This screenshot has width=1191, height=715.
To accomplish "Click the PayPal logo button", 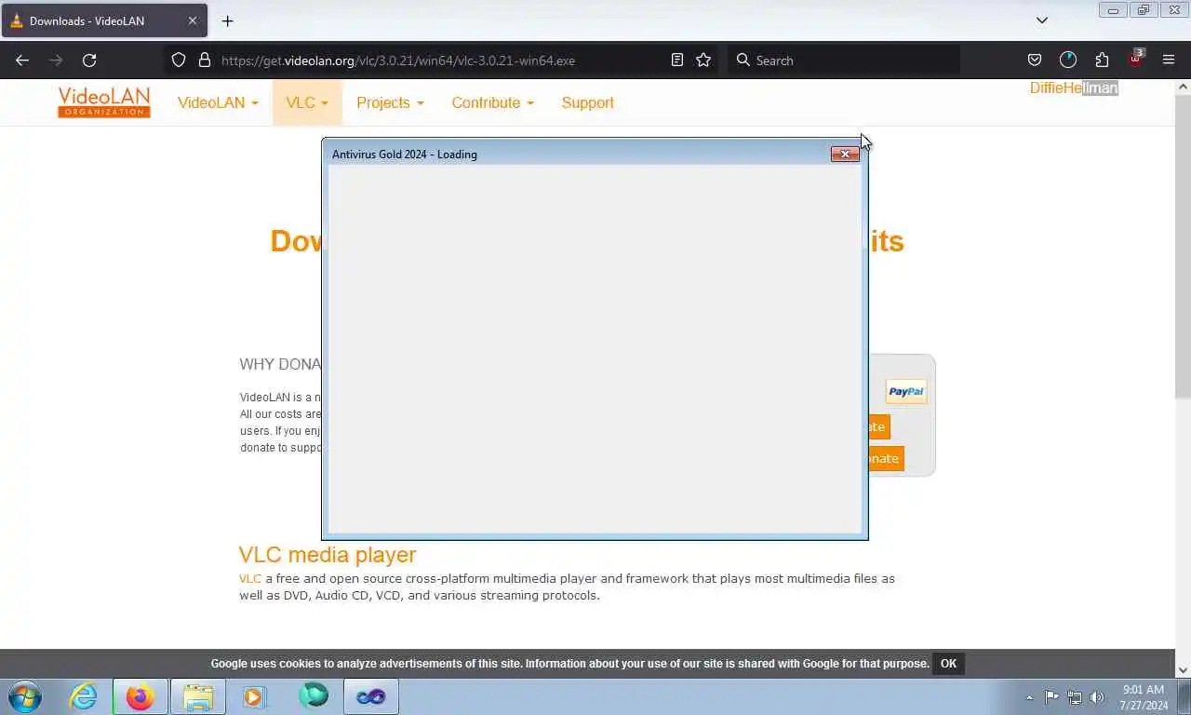I will pos(906,392).
